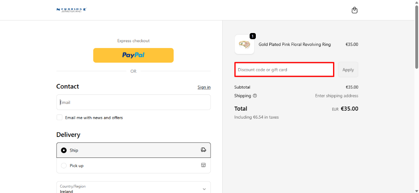The image size is (419, 193).
Task: Click the scroll down arrow of the page scrollbar
Action: pyautogui.click(x=416, y=190)
